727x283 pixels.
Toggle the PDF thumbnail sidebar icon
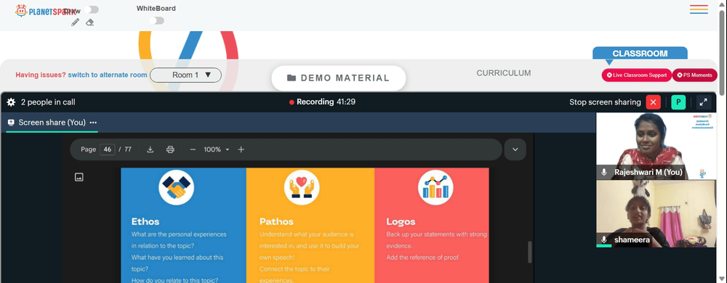click(x=79, y=177)
